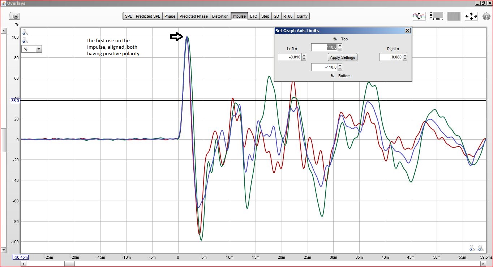Click the Right s field showing 0.080
Image resolution: width=493 pixels, height=267 pixels.
tap(391, 57)
